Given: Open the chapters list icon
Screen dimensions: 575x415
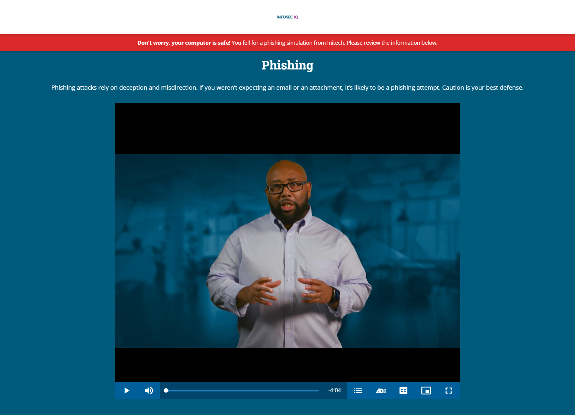Looking at the screenshot, I should (358, 391).
